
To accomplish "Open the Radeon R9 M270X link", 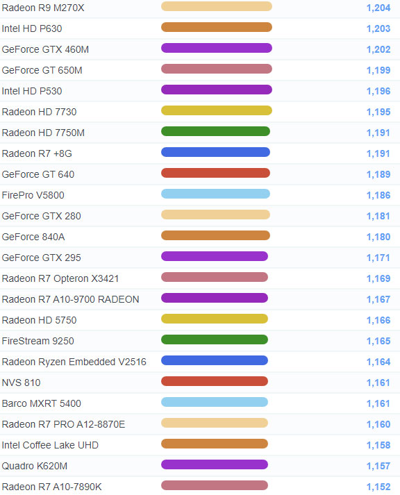I will click(x=43, y=8).
